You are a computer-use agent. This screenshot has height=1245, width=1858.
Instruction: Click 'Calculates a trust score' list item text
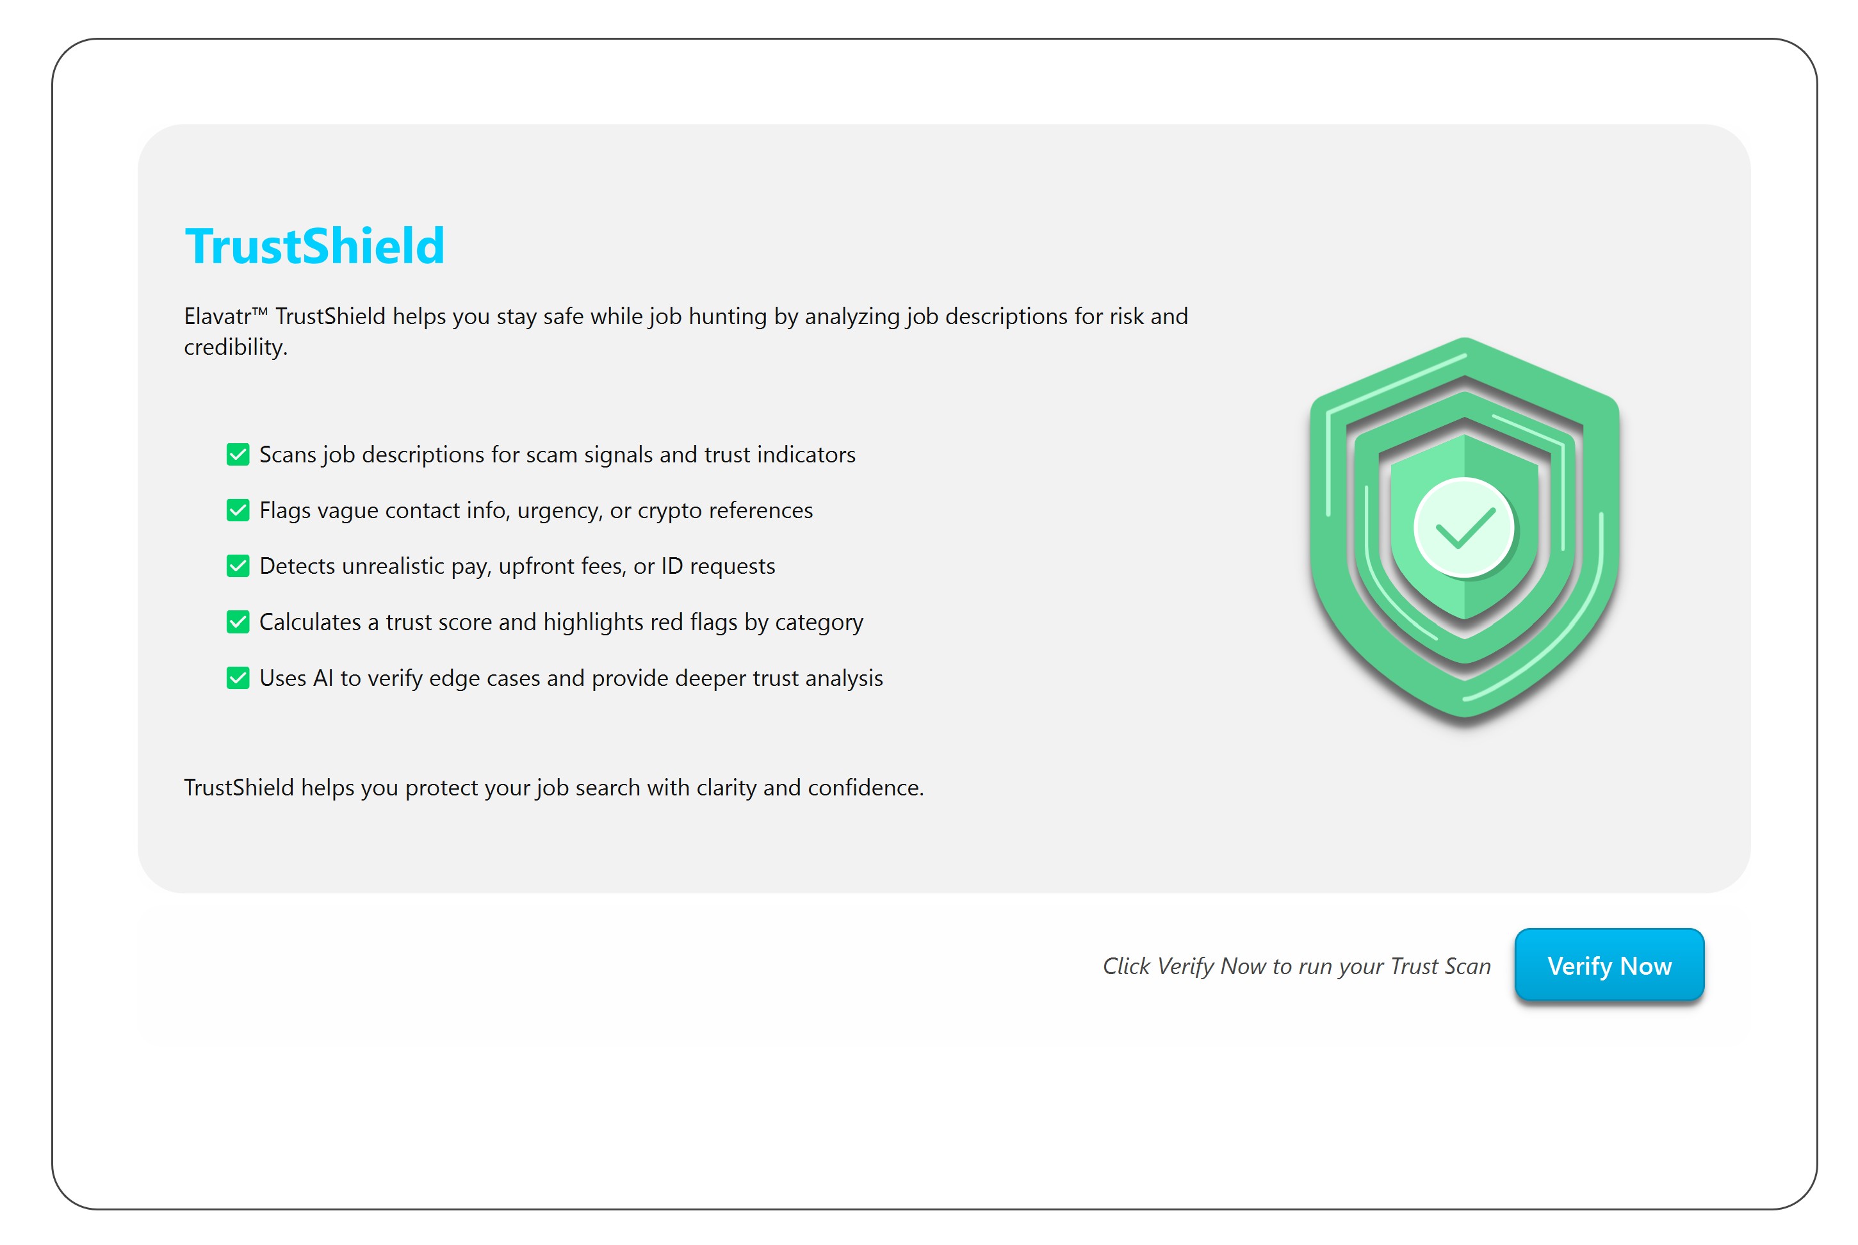coord(560,622)
